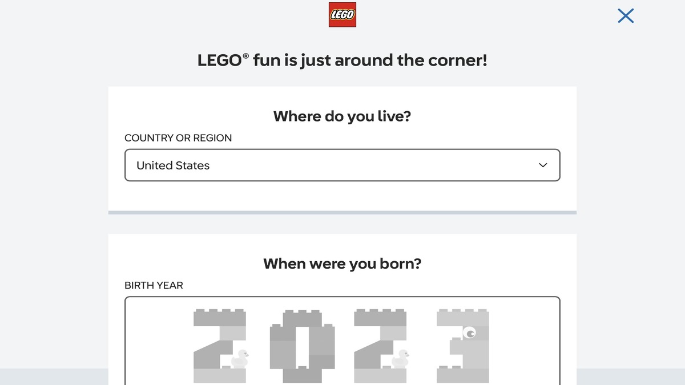Select the red LEGO brand emblem
Screen dimensions: 685x385
coord(342,14)
